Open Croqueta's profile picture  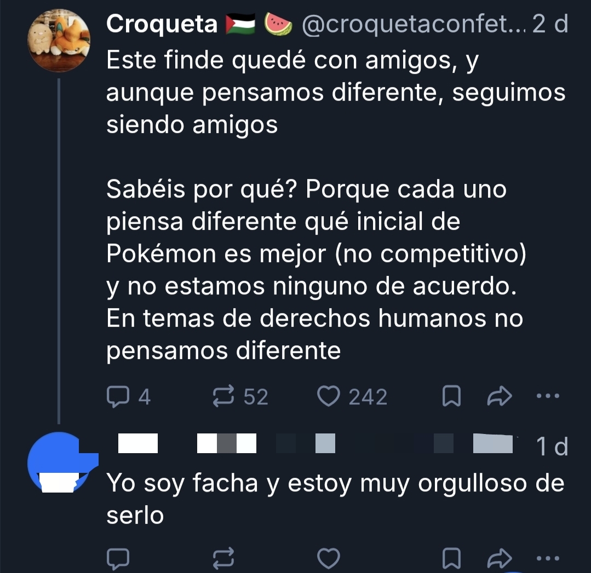click(x=59, y=41)
